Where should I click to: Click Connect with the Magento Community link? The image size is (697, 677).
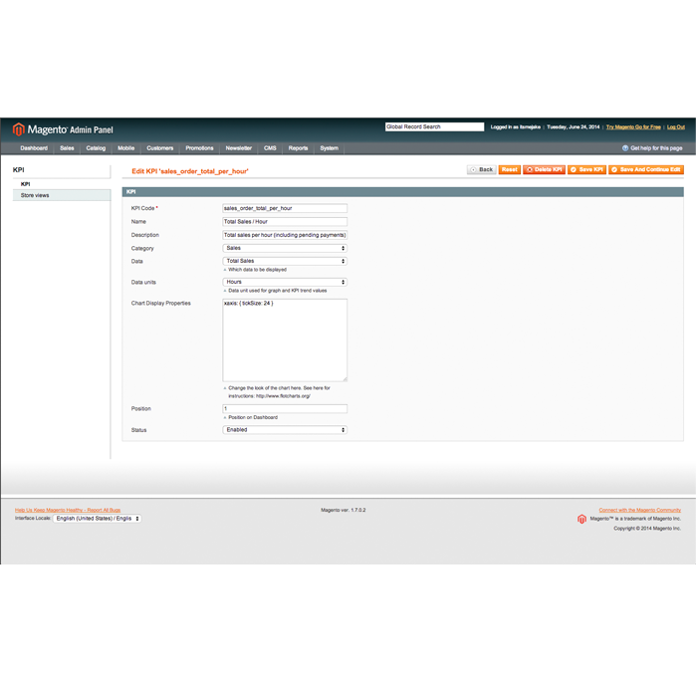(639, 510)
